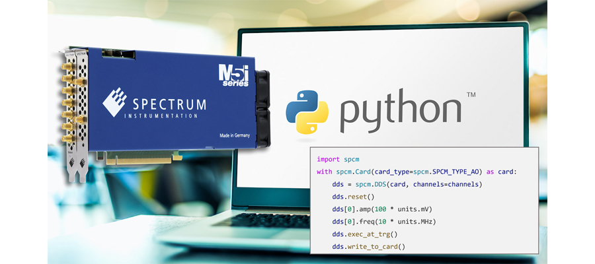Click the "dds = spcm.DDS" code line
This screenshot has width=595, height=264.
(407, 184)
